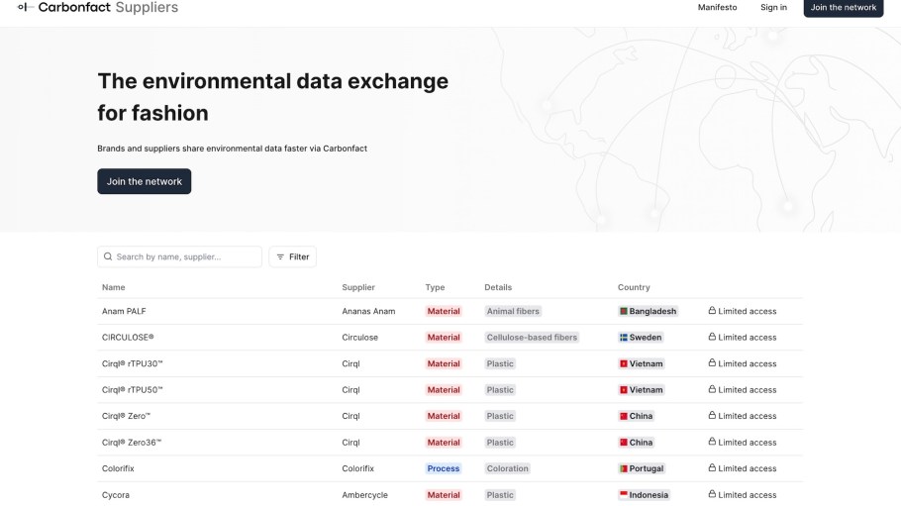Go to Carbonfact Suppliers home
901x506 pixels.
[x=98, y=8]
